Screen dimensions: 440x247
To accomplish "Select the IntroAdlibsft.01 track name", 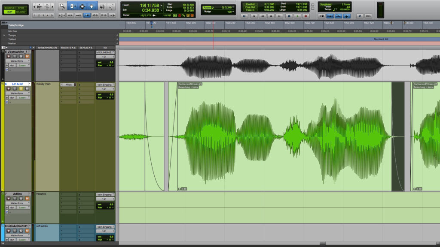I will (x=17, y=226).
